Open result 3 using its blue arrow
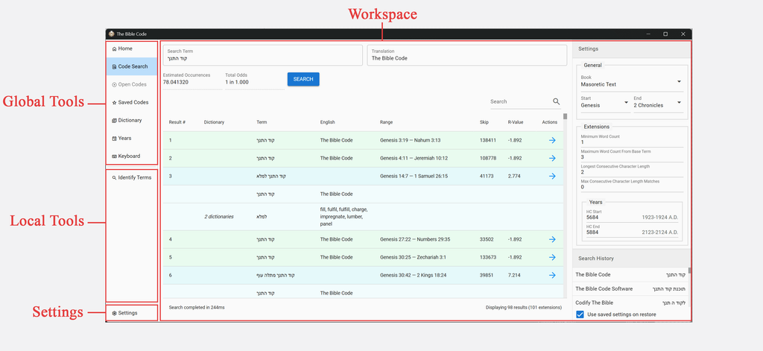This screenshot has height=351, width=763. 552,176
